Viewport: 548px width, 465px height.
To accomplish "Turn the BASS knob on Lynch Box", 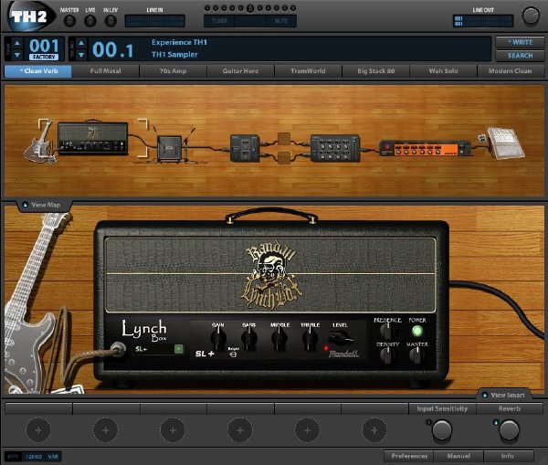I will tap(248, 338).
